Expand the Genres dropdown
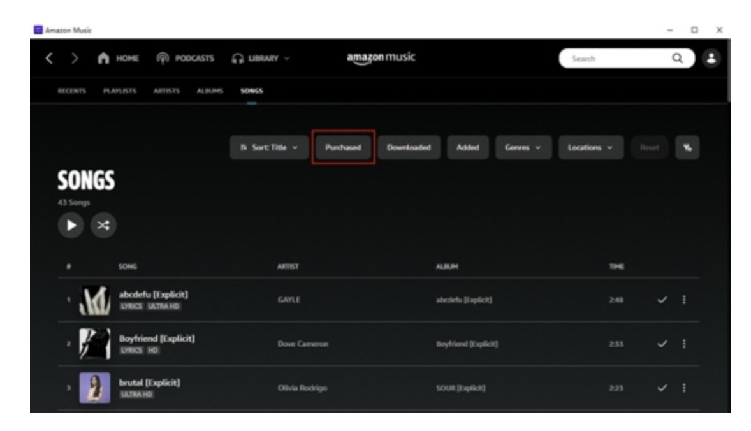 pos(523,147)
